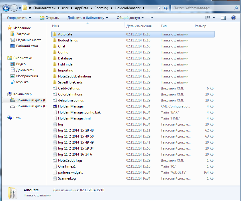Open the Документы library
Image resolution: width=241 pixels, height=201 pixels.
pyautogui.click(x=25, y=70)
